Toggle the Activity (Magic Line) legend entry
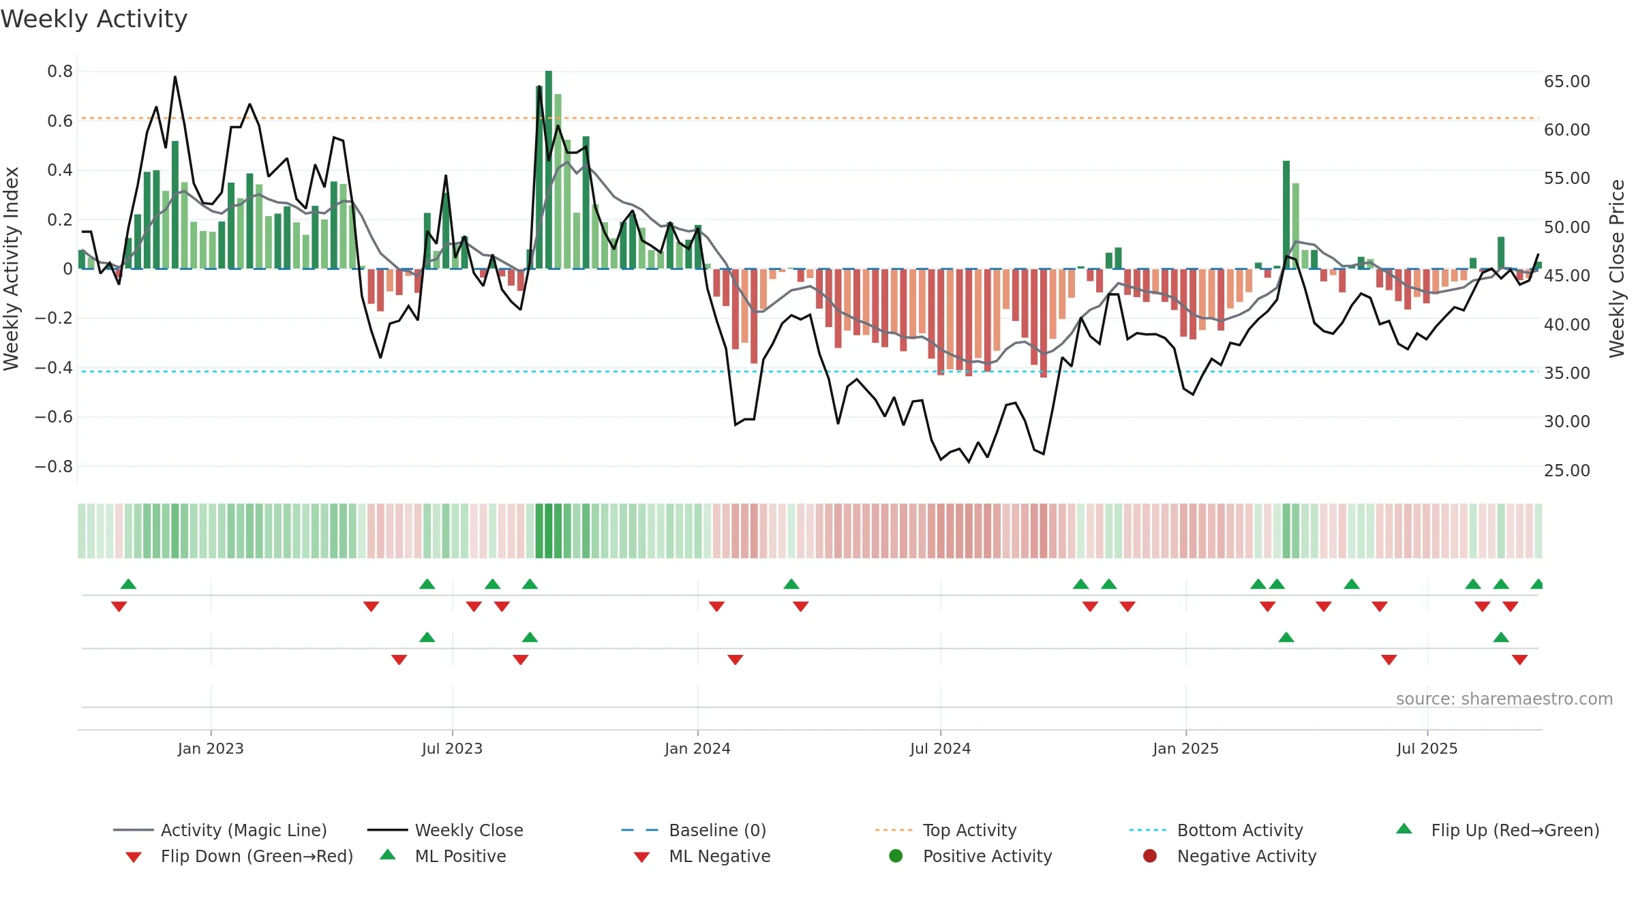Image resolution: width=1636 pixels, height=920 pixels. 220,830
